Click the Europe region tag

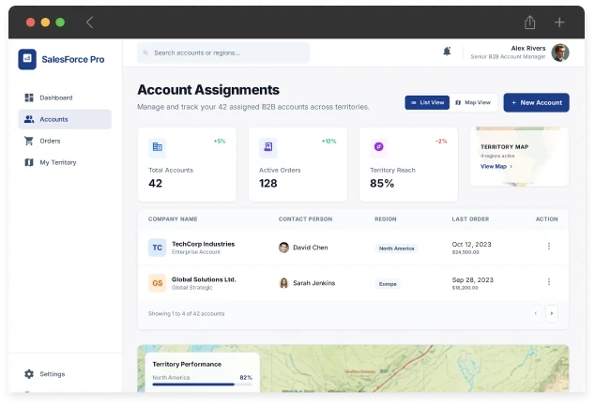point(388,284)
